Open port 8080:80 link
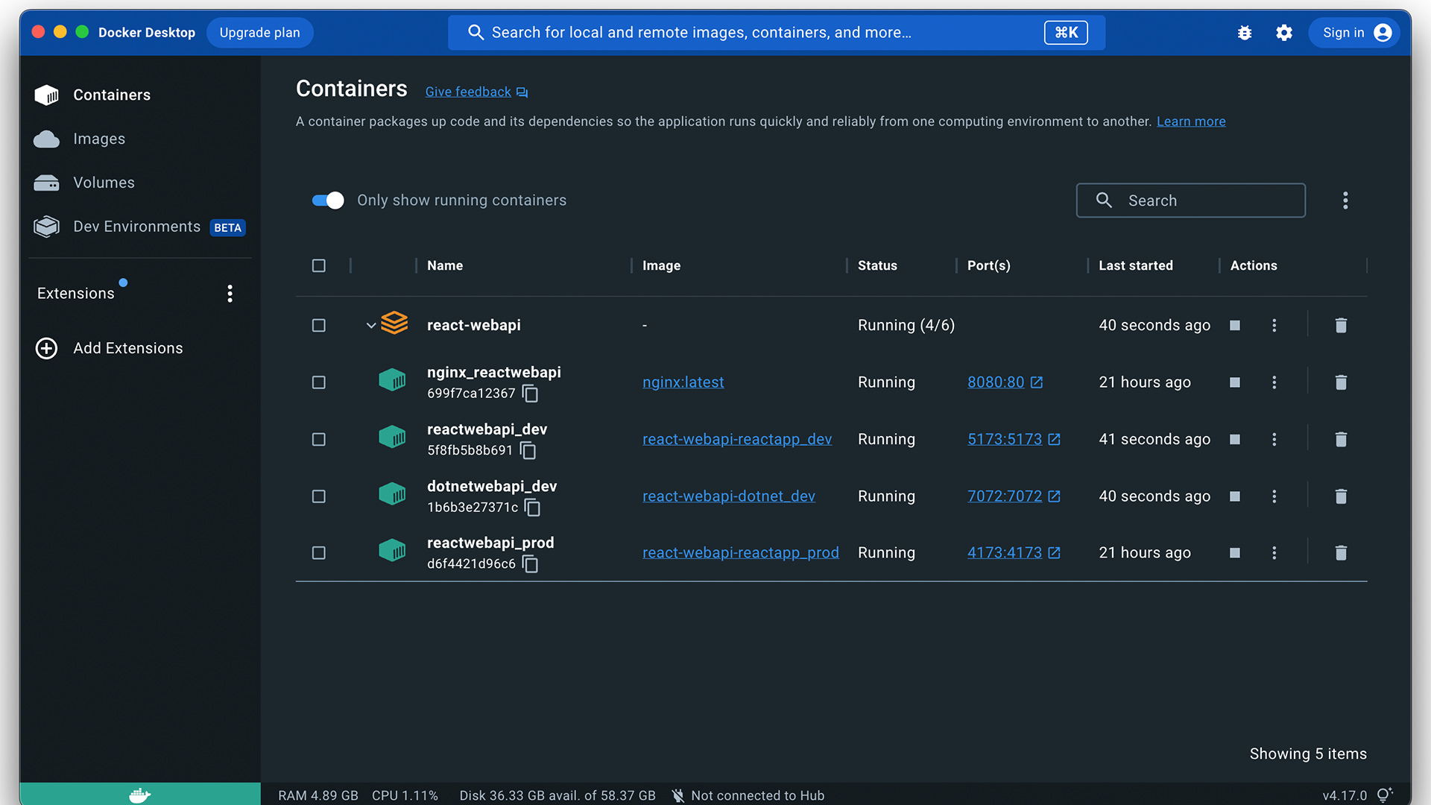 pos(996,382)
